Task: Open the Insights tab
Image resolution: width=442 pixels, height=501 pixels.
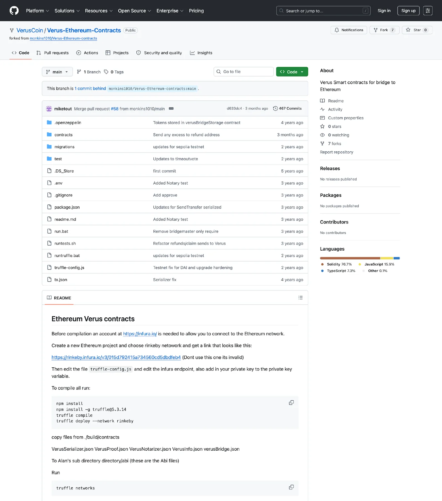Action: click(201, 53)
